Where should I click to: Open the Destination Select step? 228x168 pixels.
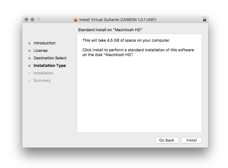[50, 58]
